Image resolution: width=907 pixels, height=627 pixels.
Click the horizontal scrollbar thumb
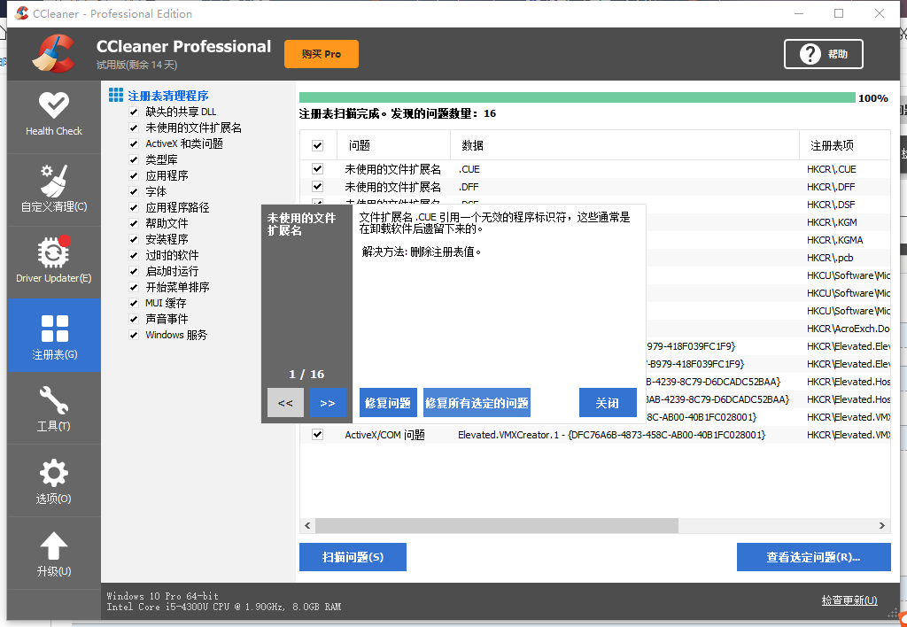pos(496,525)
